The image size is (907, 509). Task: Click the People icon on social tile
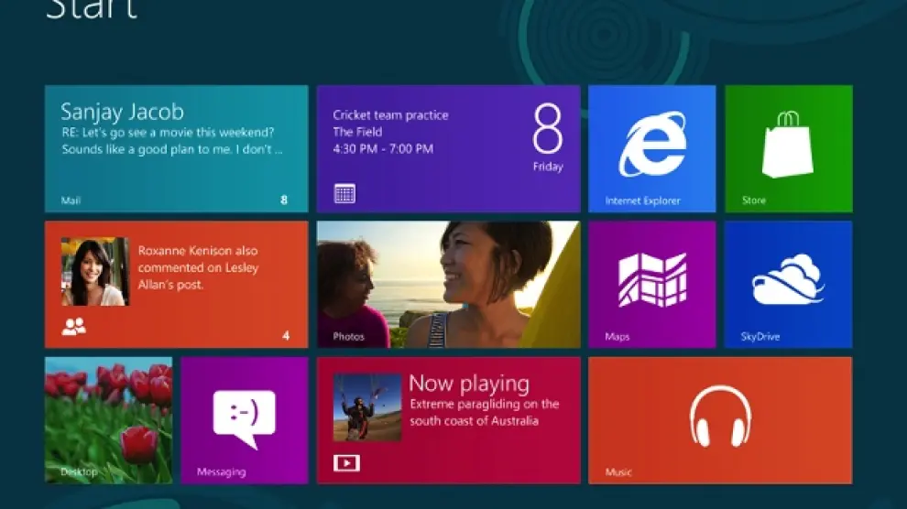(x=73, y=328)
